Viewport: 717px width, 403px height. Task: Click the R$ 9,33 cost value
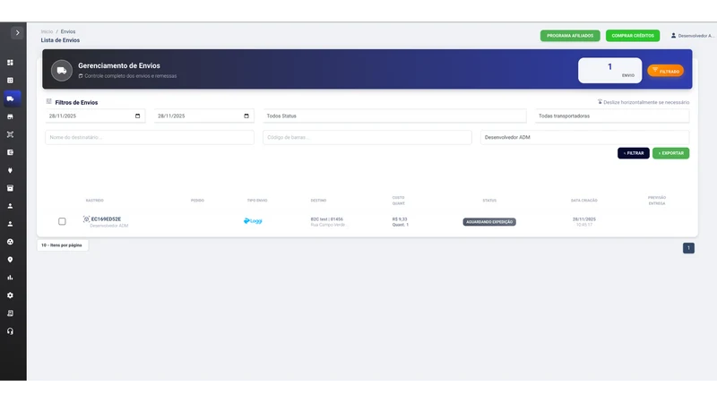point(400,219)
